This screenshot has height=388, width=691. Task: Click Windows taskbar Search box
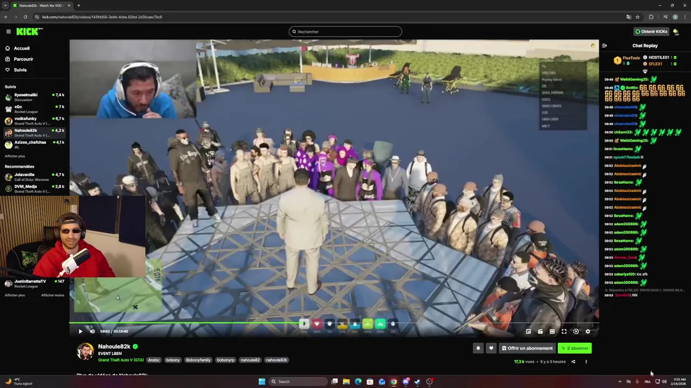(299, 382)
